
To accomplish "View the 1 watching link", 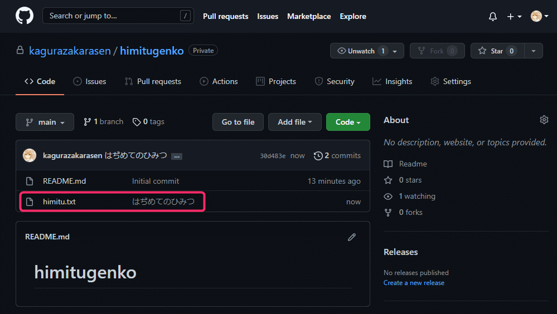I will click(410, 196).
